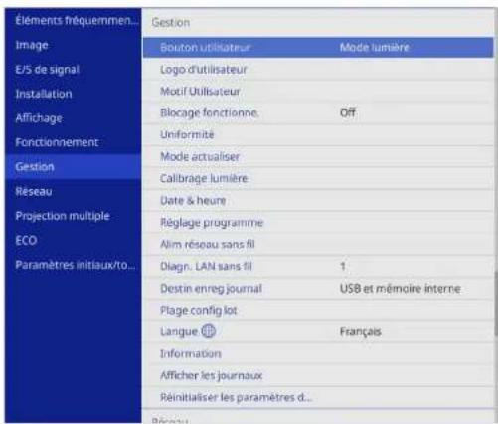This screenshot has width=498, height=424.
Task: Open Destin enreg journal USB option
Action: (x=318, y=288)
